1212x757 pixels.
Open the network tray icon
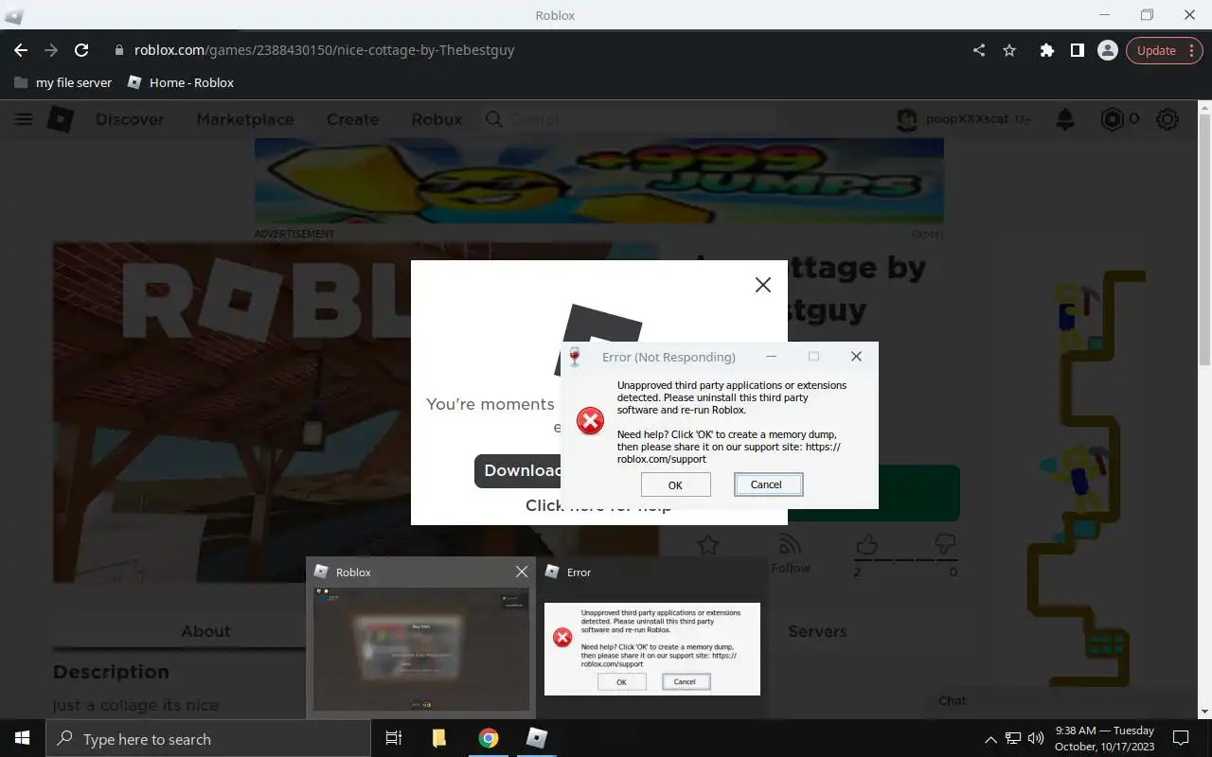coord(1013,738)
